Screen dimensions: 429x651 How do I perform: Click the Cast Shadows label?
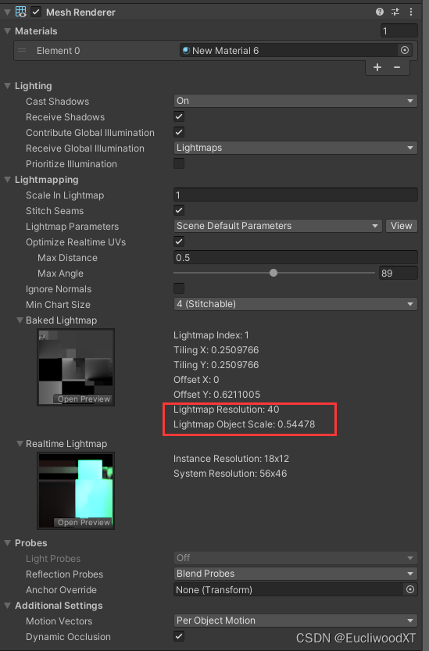57,102
